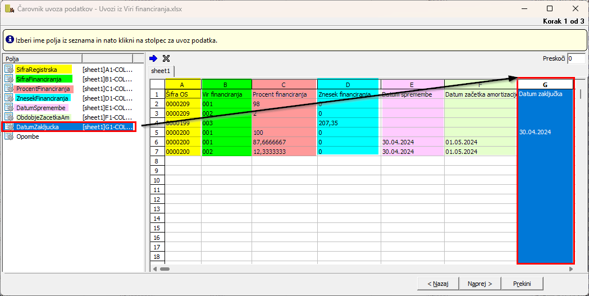Viewport: 589px width, 296px height.
Task: Click the icon beside ProcentFinanciranja field
Action: [9, 89]
